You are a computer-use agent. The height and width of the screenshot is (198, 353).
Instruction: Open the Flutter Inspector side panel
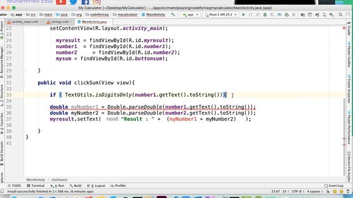pyautogui.click(x=349, y=89)
